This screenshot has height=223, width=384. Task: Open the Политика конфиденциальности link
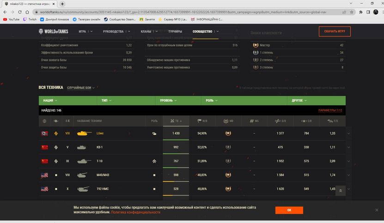point(136,212)
